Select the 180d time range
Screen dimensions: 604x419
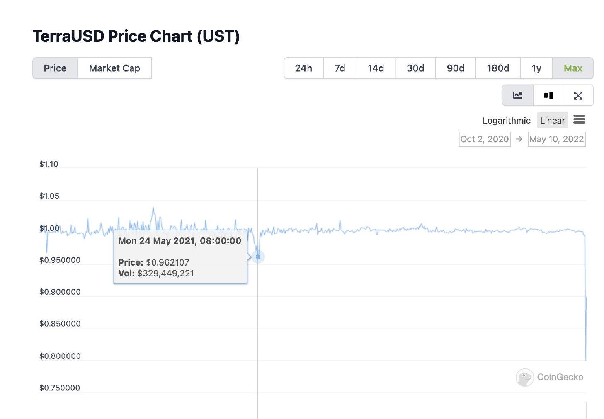[x=498, y=68]
